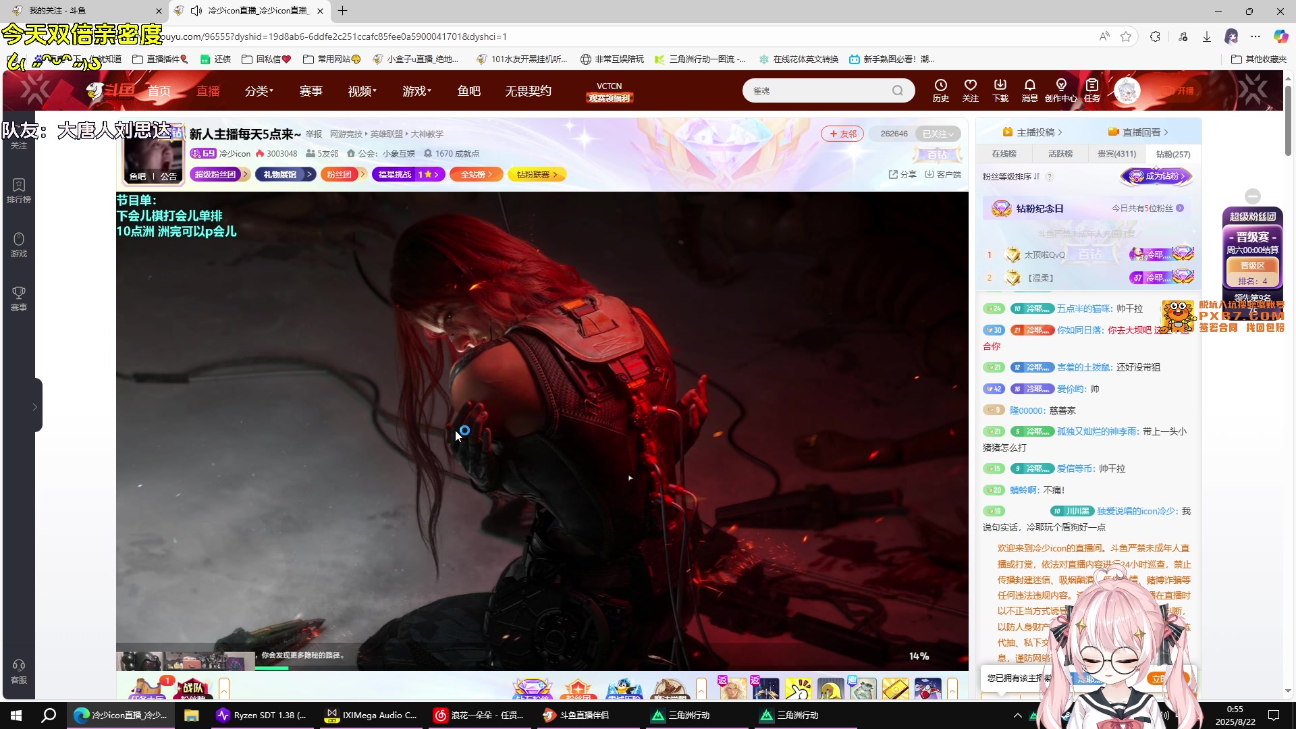The height and width of the screenshot is (729, 1296).
Task: Switch to 在线榜 tab
Action: (x=1004, y=154)
